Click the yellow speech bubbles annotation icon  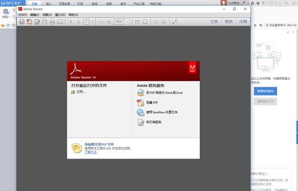77,148
